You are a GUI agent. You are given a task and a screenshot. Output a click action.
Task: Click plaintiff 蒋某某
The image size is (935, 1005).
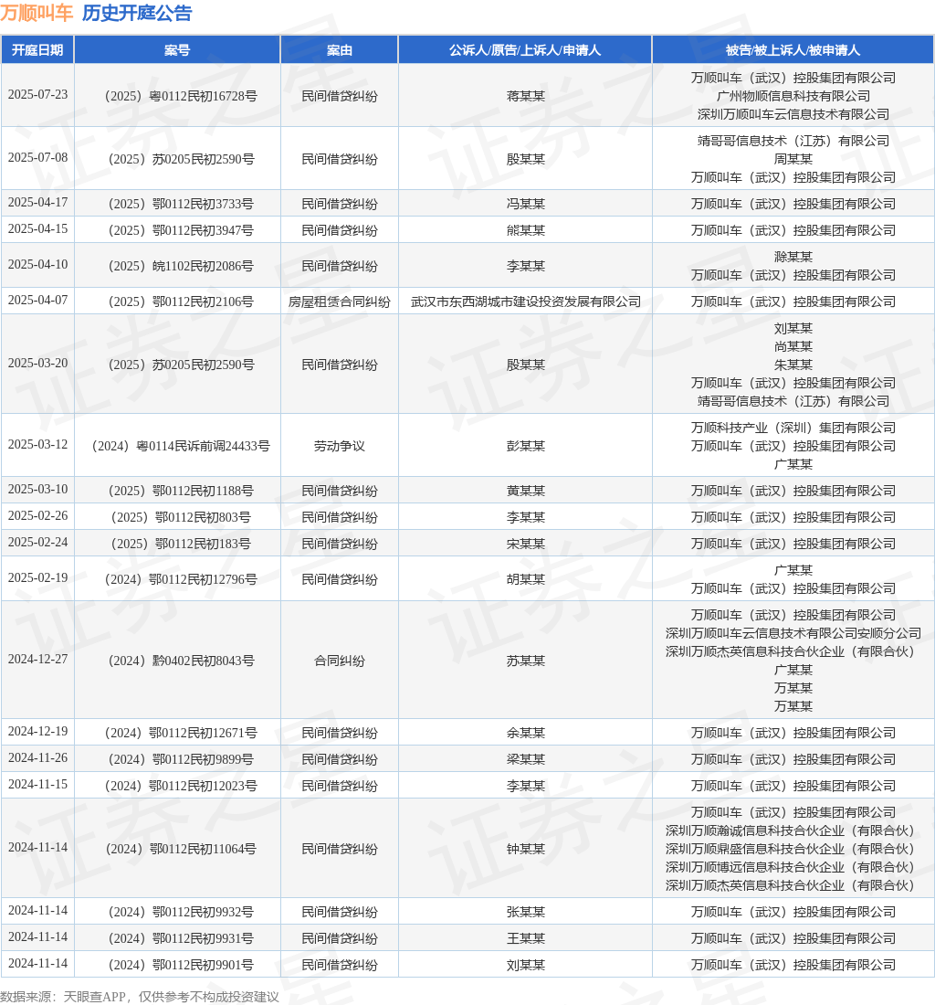point(526,96)
